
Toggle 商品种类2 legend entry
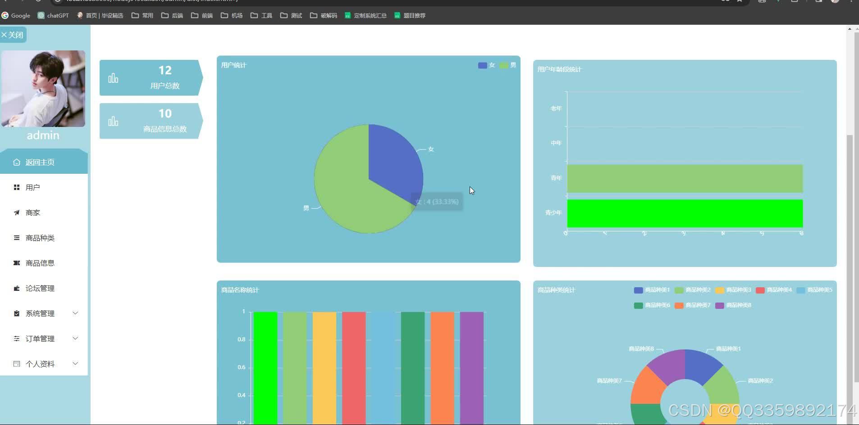(693, 290)
